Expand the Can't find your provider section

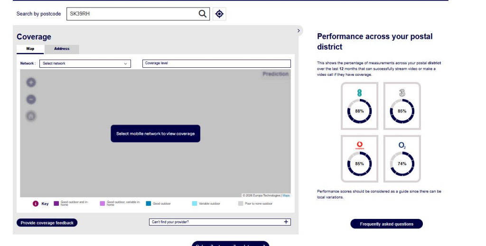tap(220, 222)
